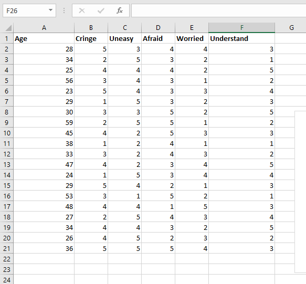Click the Afraid header cell

(x=159, y=38)
